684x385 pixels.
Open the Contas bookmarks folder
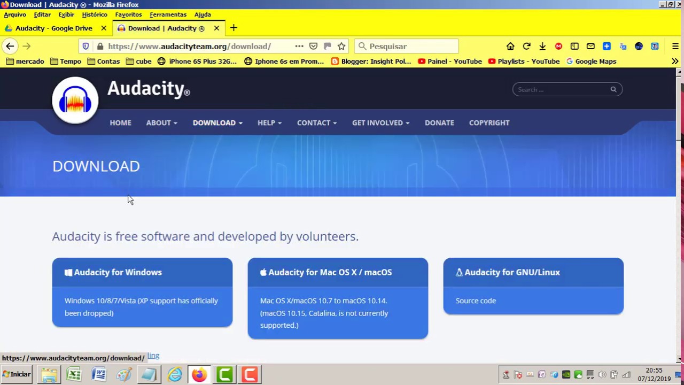(103, 61)
